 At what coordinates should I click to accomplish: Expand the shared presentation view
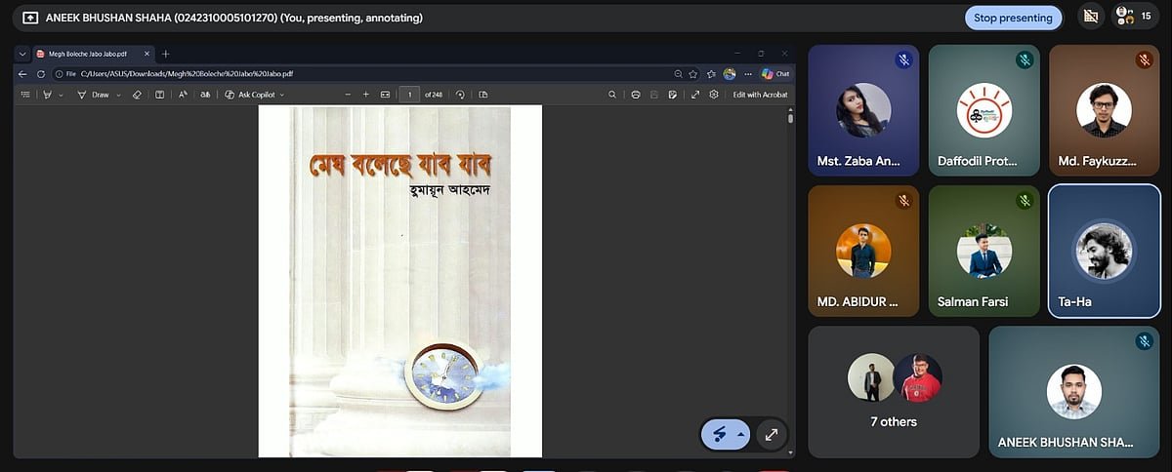point(772,434)
